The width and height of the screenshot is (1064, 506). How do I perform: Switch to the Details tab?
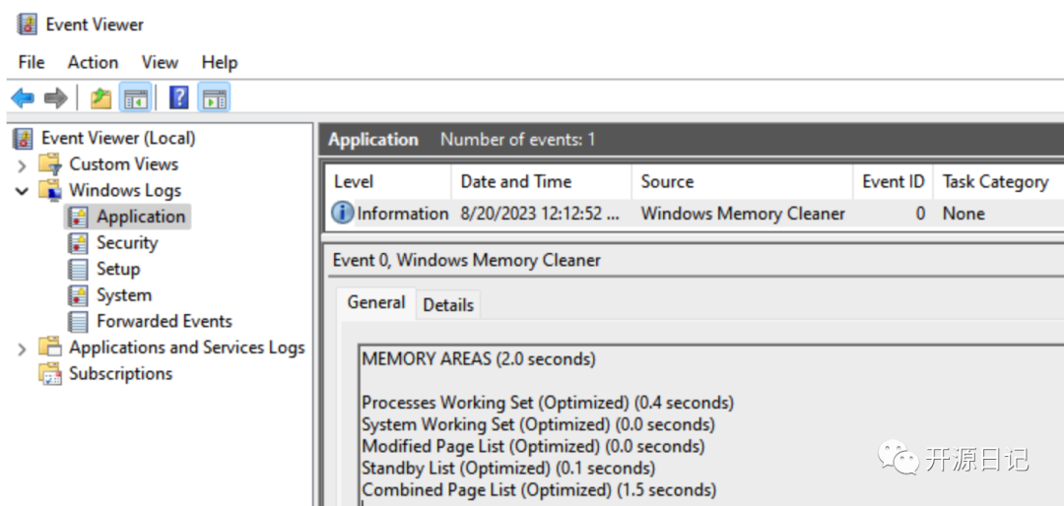448,305
